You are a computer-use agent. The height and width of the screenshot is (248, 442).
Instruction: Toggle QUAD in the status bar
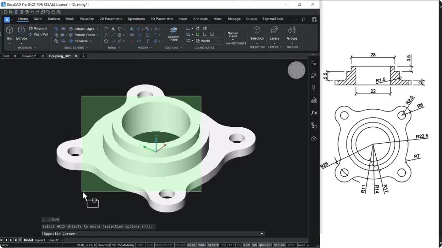263,245
